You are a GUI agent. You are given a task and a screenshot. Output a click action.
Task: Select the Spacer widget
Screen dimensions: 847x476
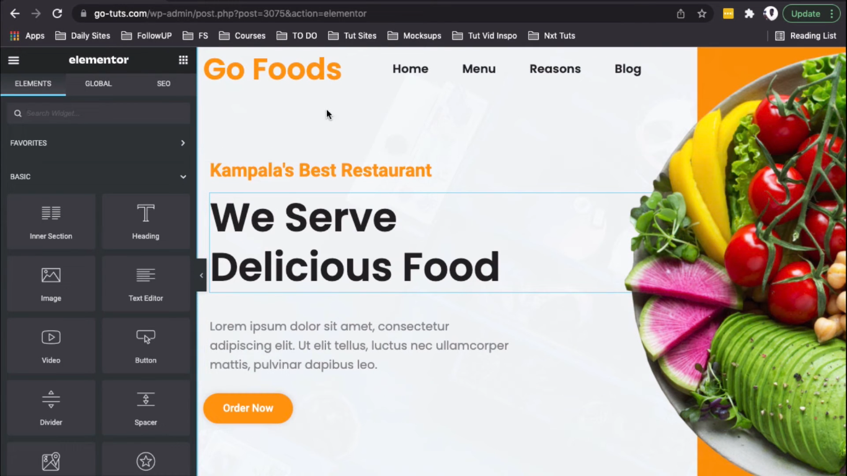click(x=146, y=407)
